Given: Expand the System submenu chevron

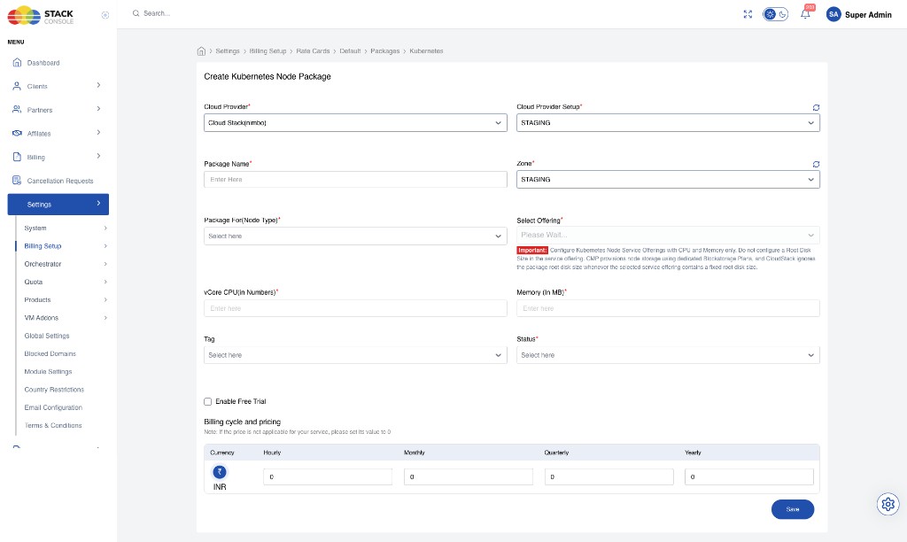Looking at the screenshot, I should tap(105, 228).
